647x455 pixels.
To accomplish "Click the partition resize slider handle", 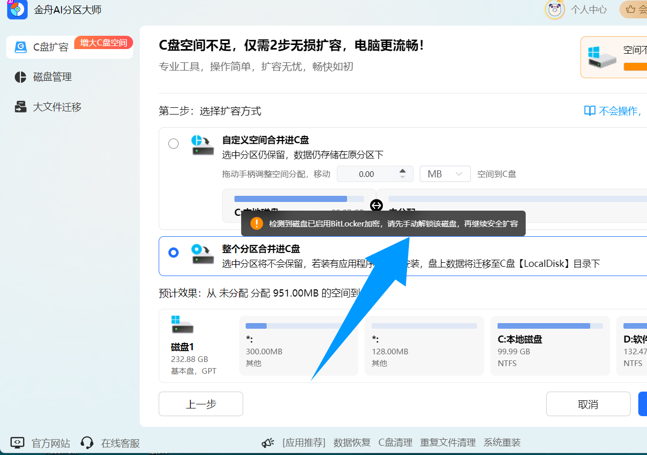I will coord(376,206).
